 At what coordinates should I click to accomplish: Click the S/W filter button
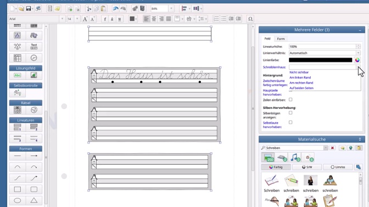[306, 167]
